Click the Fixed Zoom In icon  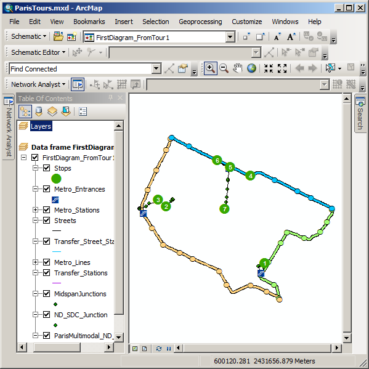(x=268, y=68)
